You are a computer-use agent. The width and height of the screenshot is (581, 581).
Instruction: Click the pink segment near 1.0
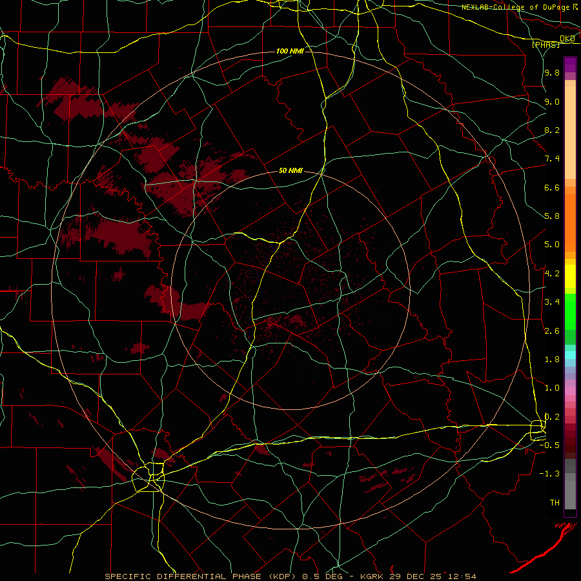point(570,391)
